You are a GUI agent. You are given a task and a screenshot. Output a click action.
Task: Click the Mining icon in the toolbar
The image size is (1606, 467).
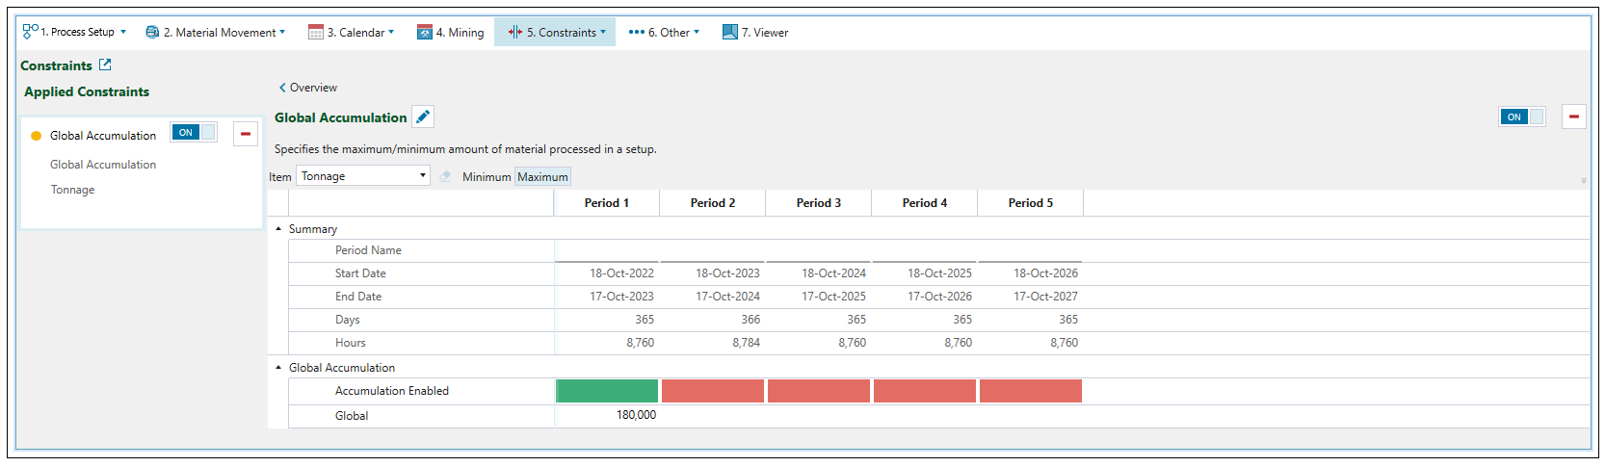(x=425, y=32)
